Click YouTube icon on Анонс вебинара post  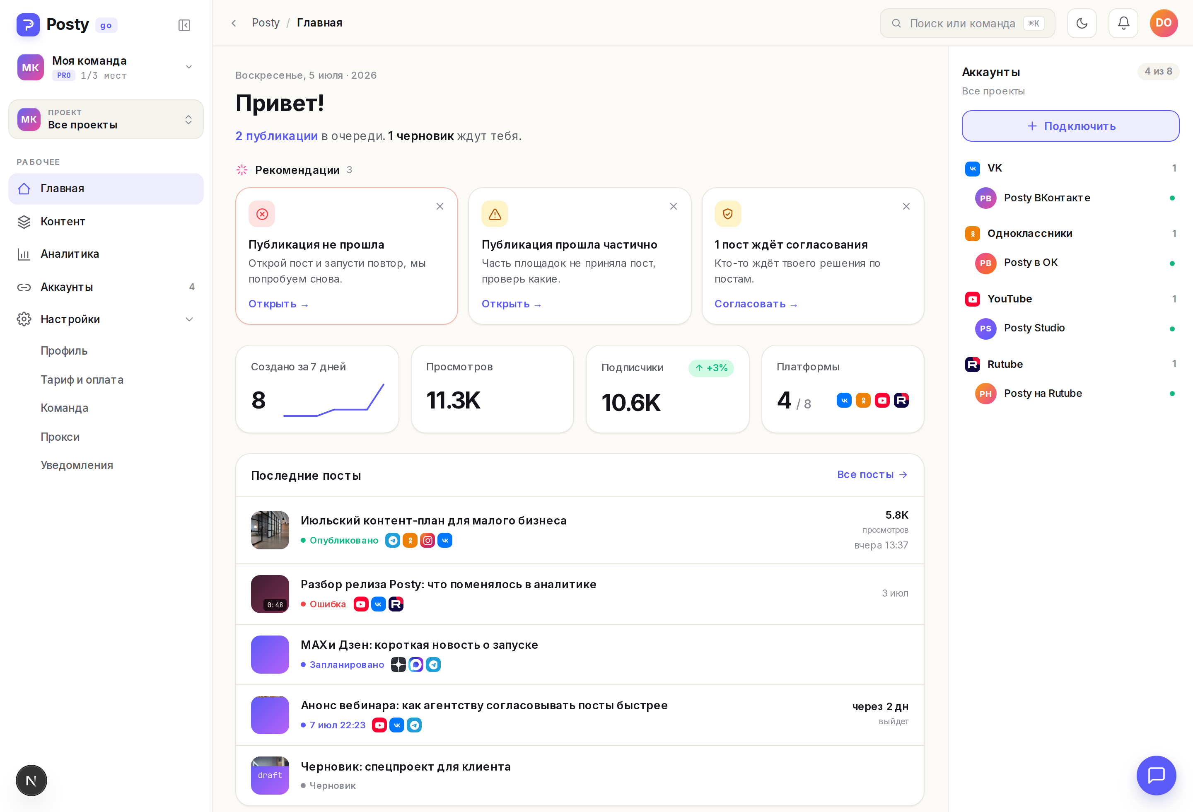click(379, 725)
